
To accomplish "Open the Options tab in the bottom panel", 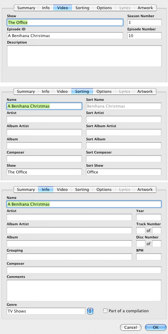I will 104,189.
